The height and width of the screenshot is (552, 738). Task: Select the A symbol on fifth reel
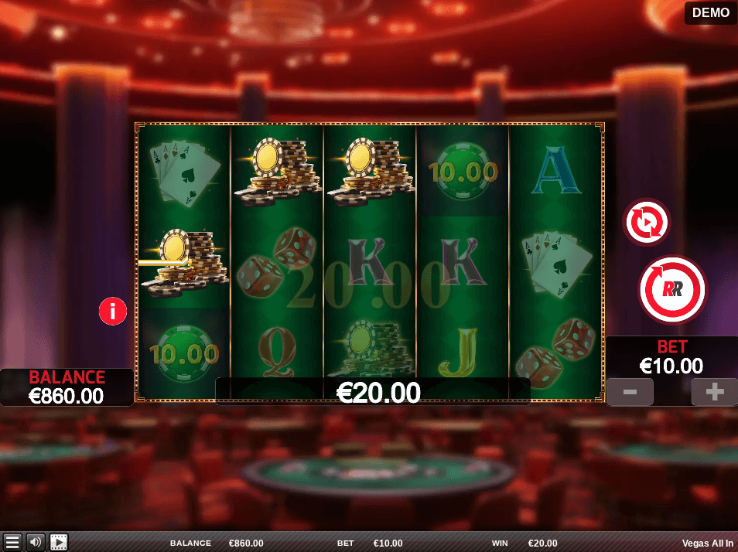pyautogui.click(x=556, y=170)
